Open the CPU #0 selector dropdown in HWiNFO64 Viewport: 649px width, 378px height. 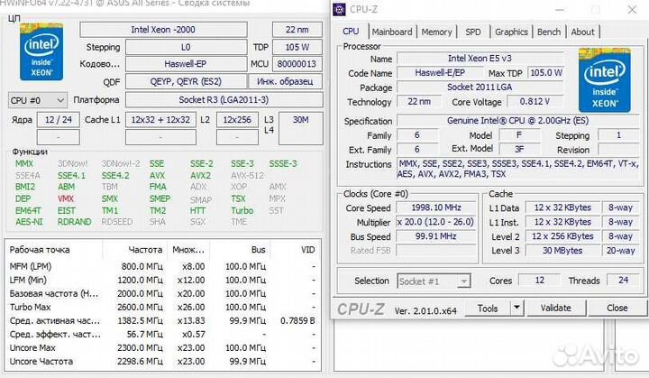pyautogui.click(x=37, y=100)
